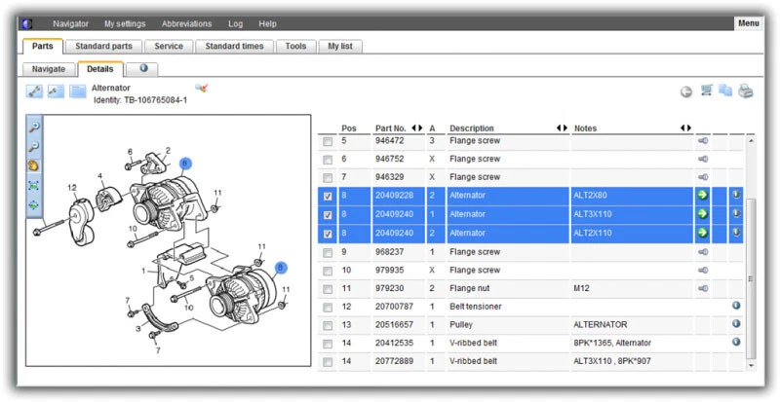780x402 pixels.
Task: Uncheck the ALT3X110 alternator checkbox
Action: [x=328, y=215]
